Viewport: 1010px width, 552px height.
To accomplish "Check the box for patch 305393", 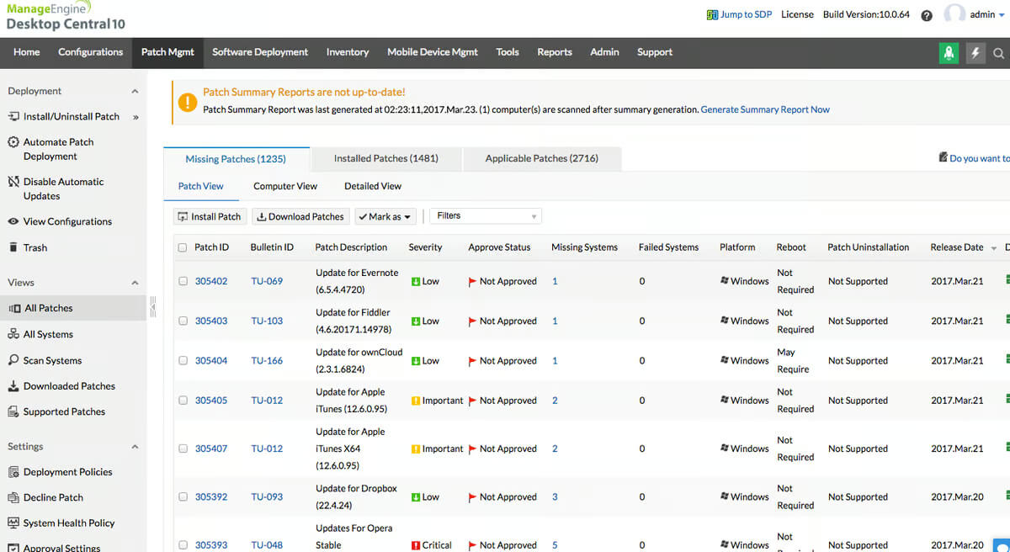I will click(183, 544).
